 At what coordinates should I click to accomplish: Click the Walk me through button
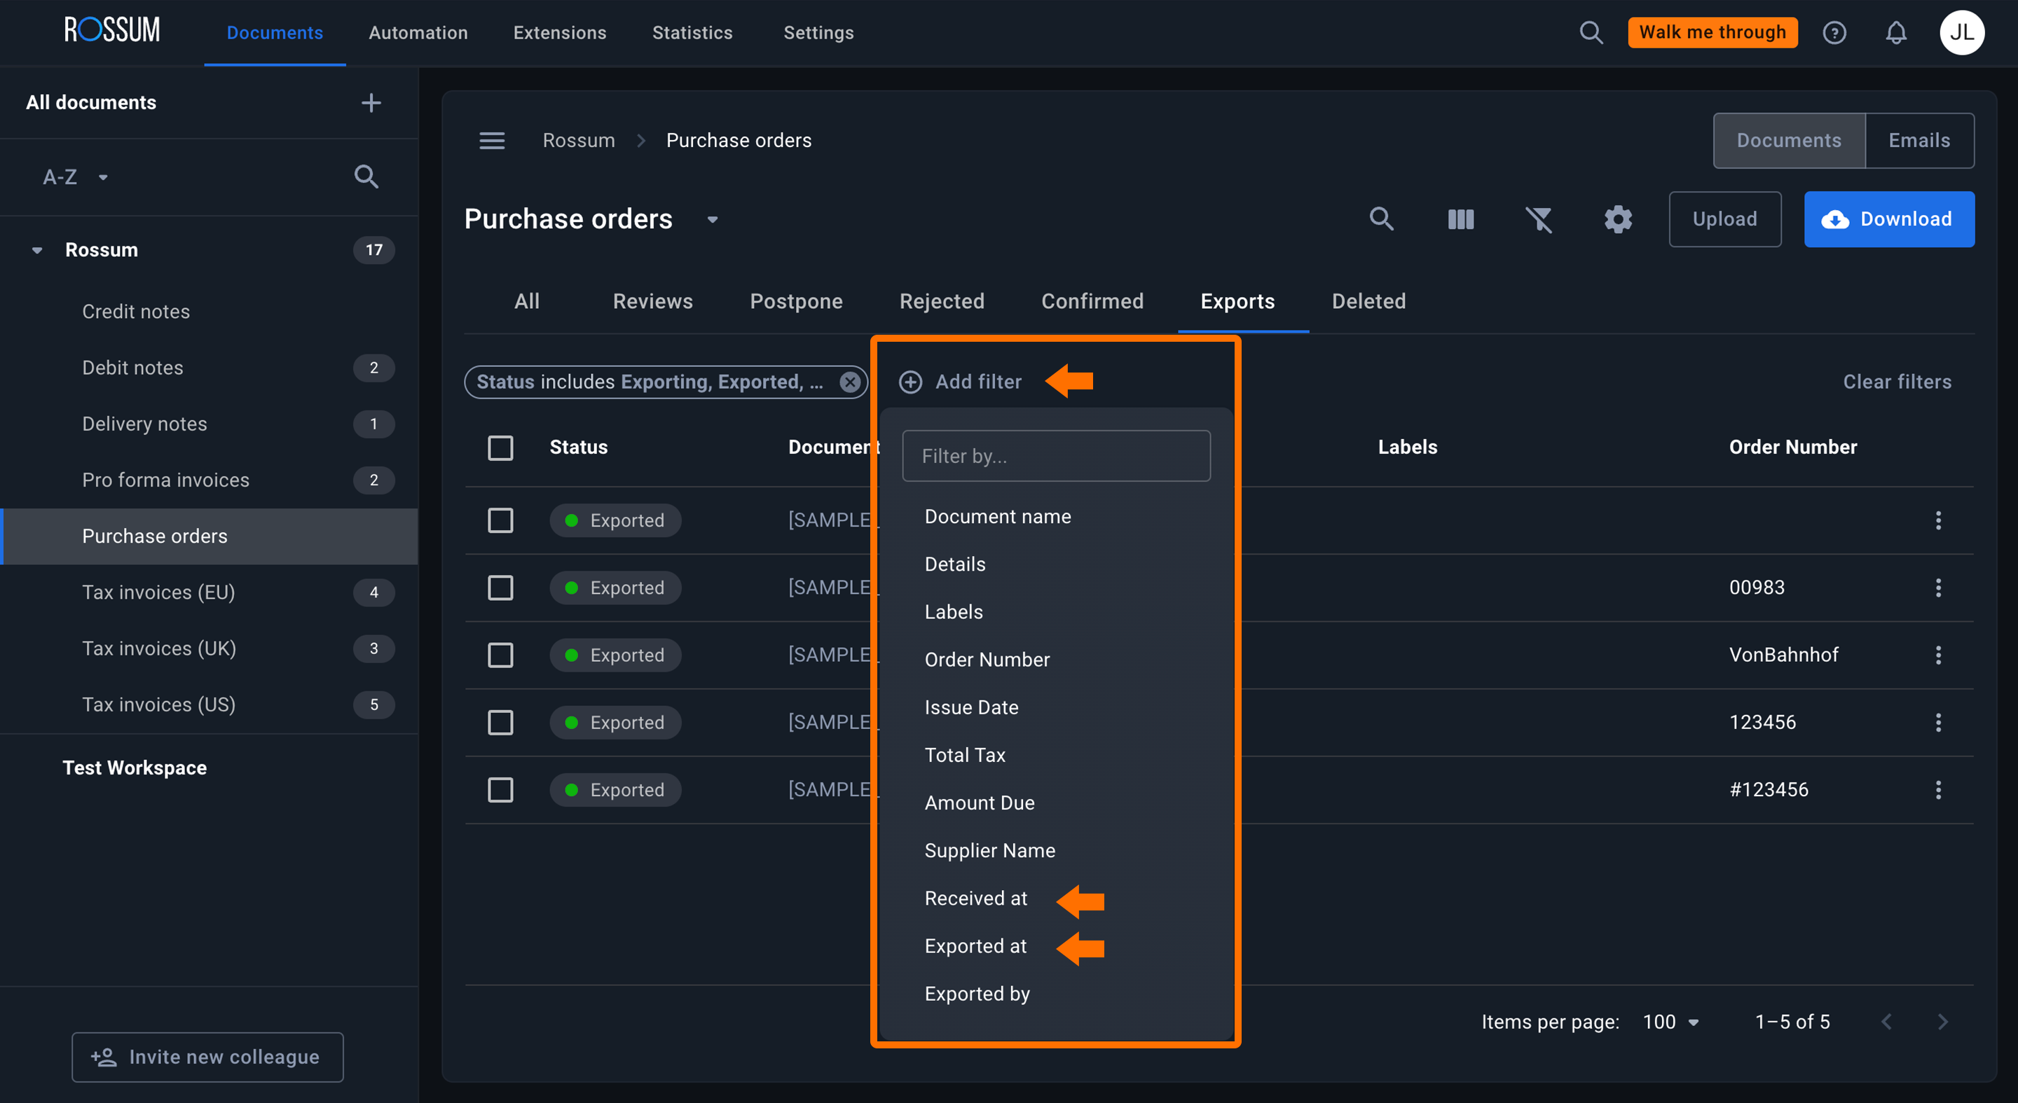tap(1712, 33)
